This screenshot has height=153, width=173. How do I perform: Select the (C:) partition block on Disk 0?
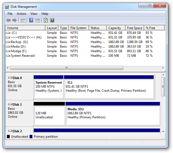click(109, 87)
